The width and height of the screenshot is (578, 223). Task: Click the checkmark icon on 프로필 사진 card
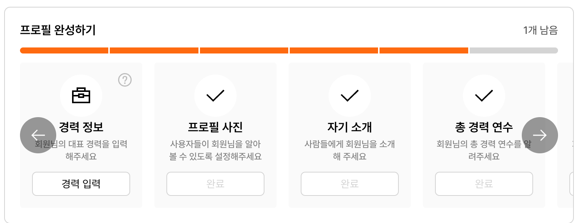click(215, 95)
